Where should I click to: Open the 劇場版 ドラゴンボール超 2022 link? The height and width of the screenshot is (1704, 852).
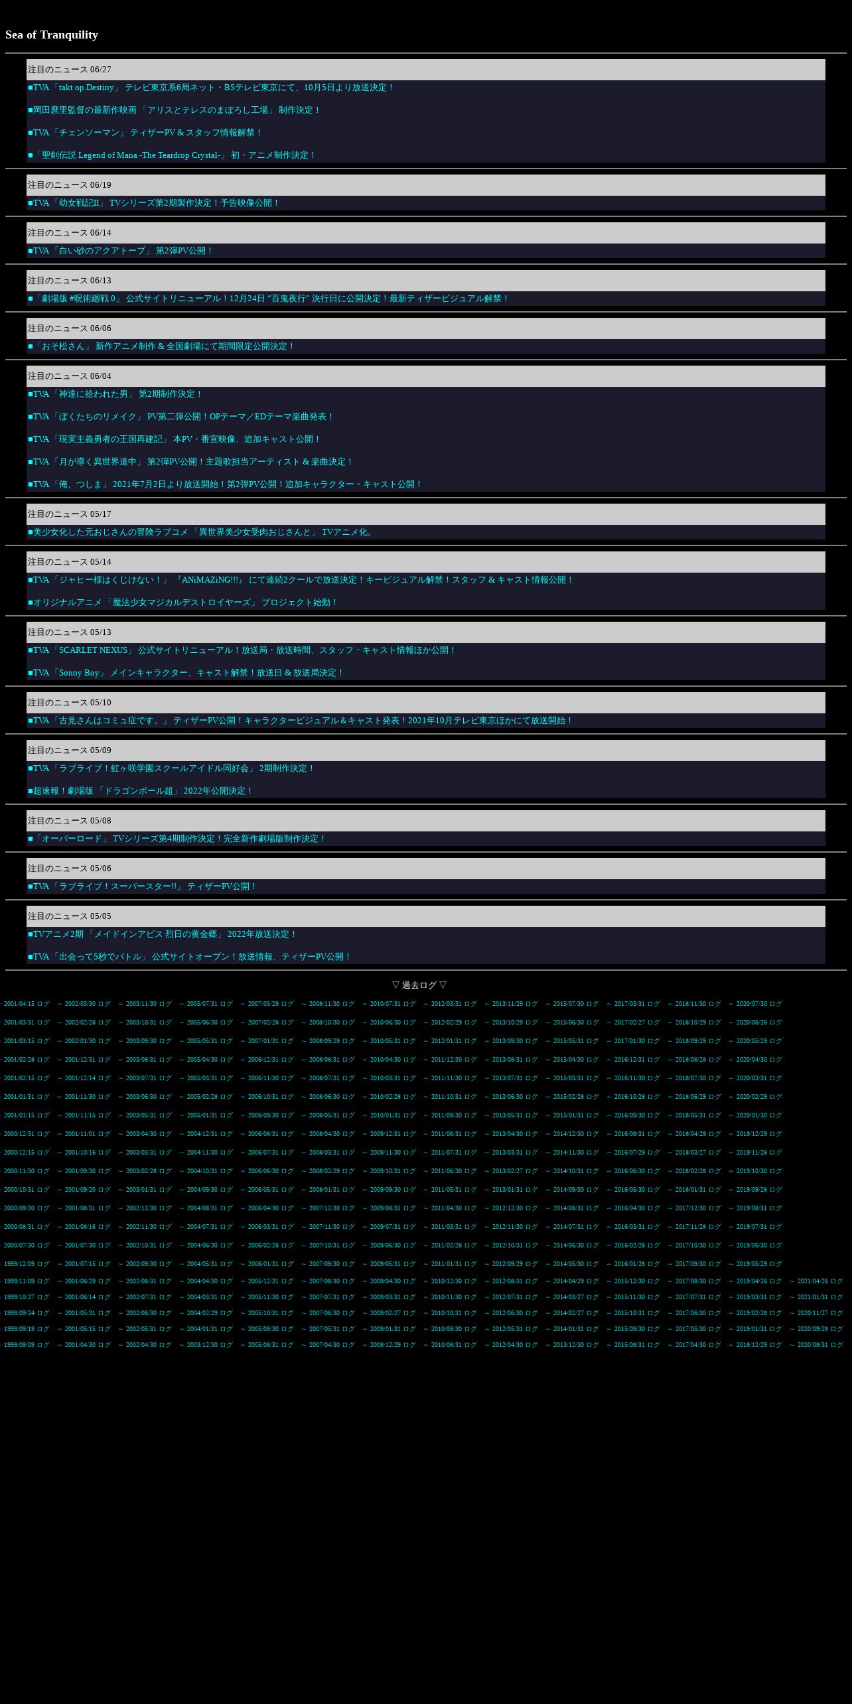pyautogui.click(x=141, y=791)
